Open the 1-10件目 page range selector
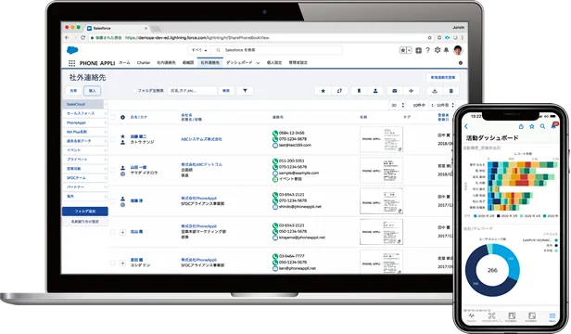Viewport: 571px width, 334px height. [442, 105]
